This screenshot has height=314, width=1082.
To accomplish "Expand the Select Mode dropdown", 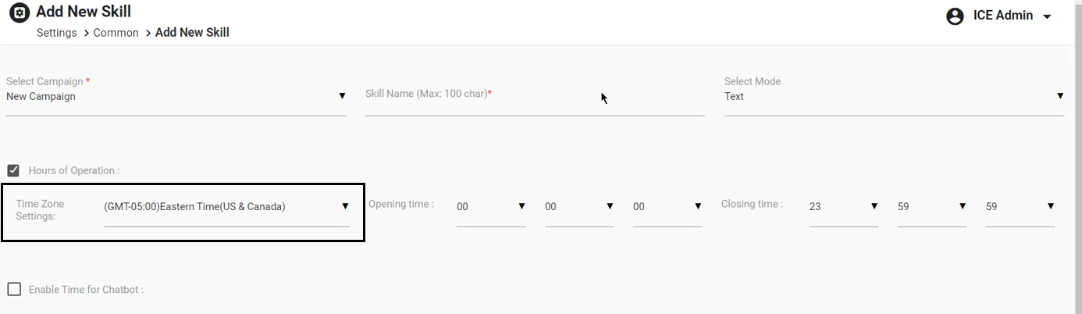I will (x=894, y=97).
